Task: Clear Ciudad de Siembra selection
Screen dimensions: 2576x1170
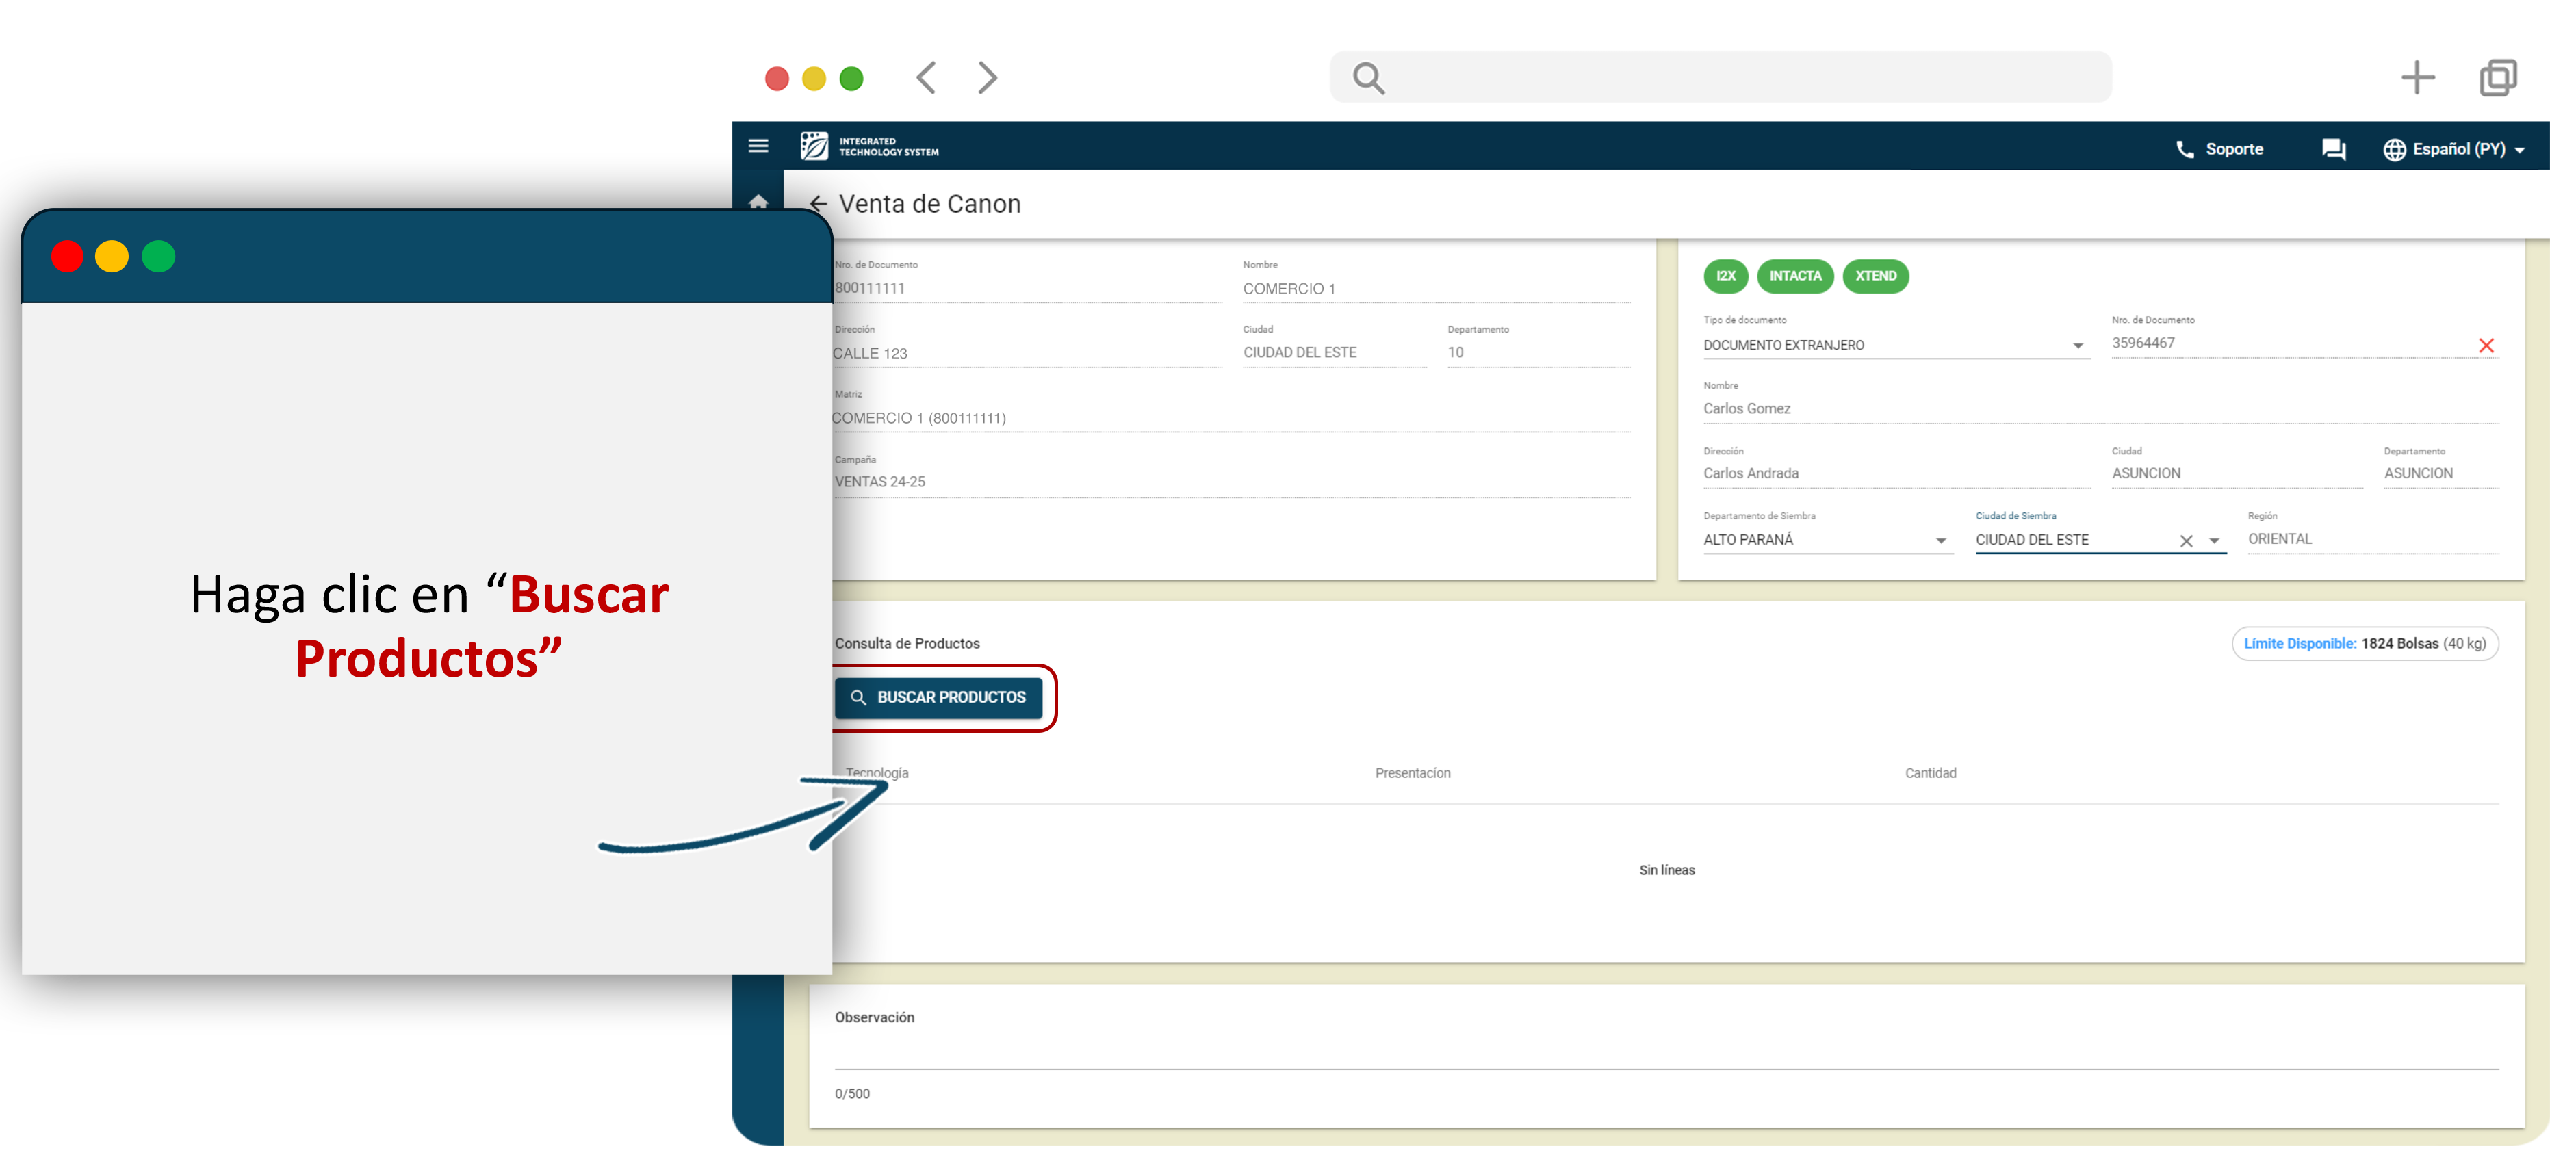Action: 2186,541
